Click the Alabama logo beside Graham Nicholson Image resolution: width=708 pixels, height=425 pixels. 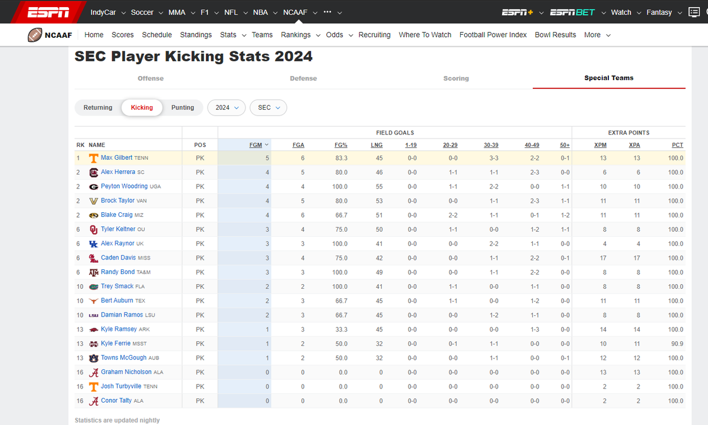click(x=93, y=372)
